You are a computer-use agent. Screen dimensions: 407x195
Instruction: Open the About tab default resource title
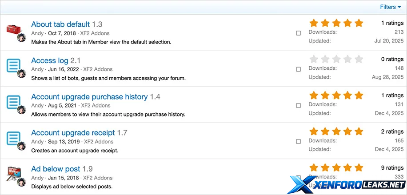[x=60, y=24]
